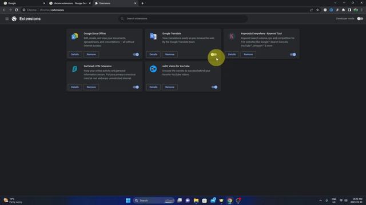The width and height of the screenshot is (366, 205).
Task: Close the Google tab
Action: click(44, 3)
